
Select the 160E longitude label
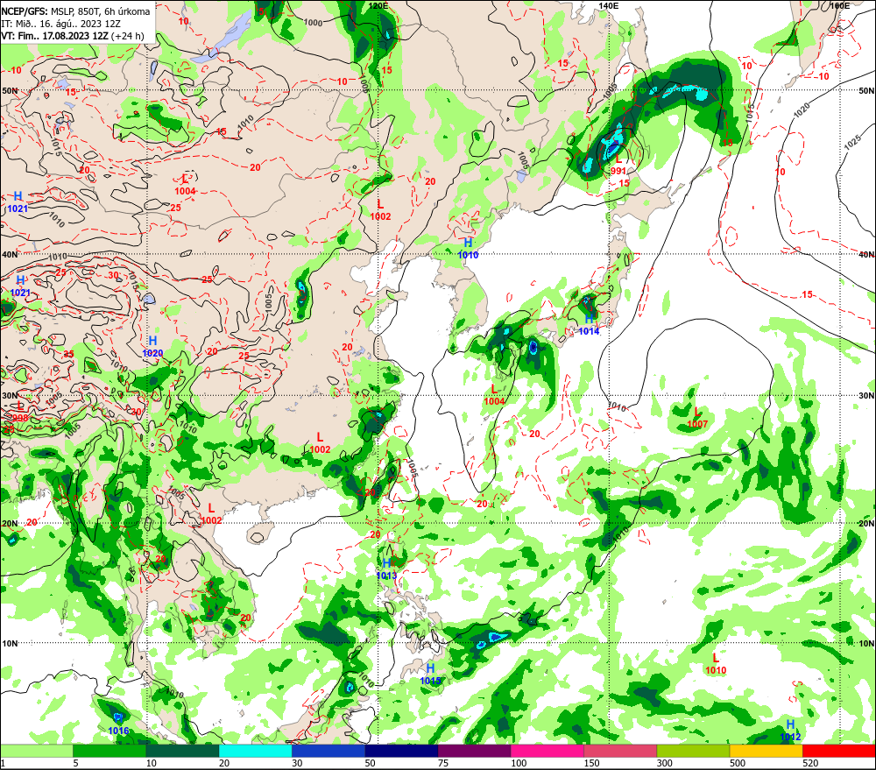pyautogui.click(x=839, y=5)
